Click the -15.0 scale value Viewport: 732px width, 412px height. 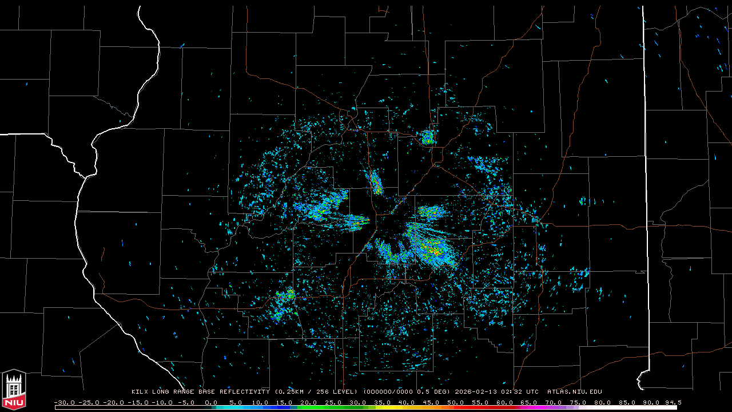point(137,402)
